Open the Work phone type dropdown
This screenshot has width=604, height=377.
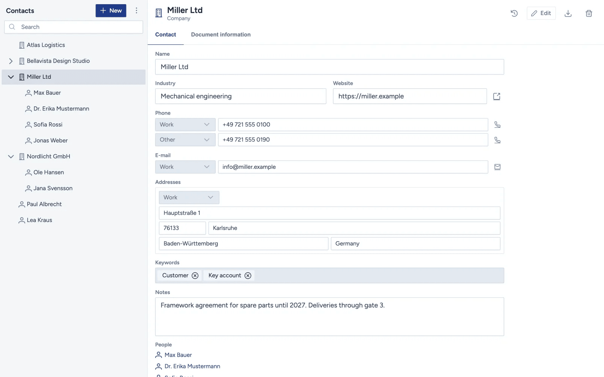[185, 125]
